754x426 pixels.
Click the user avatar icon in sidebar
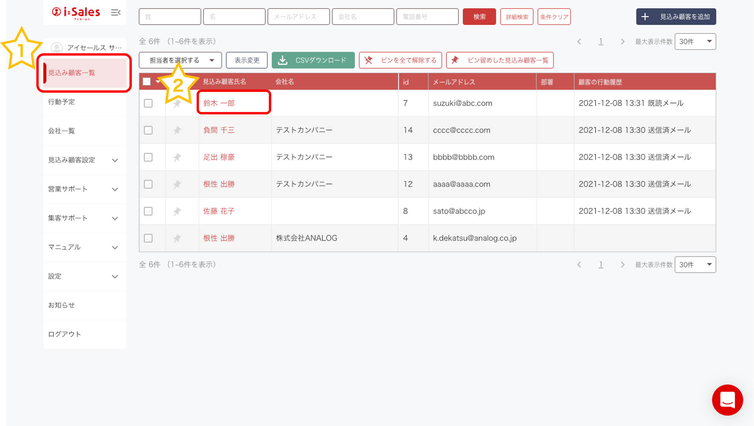(57, 48)
